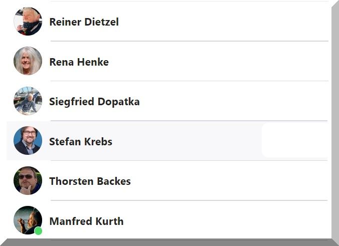The height and width of the screenshot is (246, 339).
Task: Click the white box beside Stefan Krebs
Action: (x=294, y=141)
